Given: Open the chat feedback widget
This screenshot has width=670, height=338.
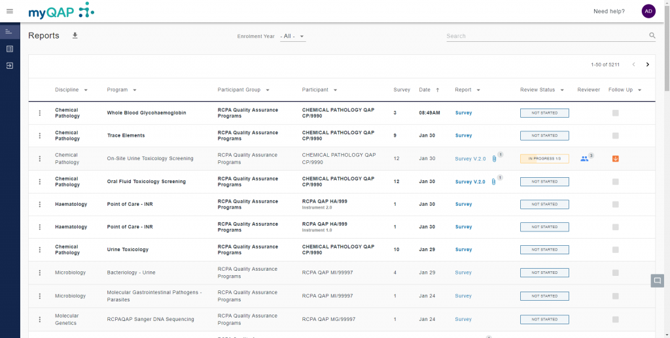Looking at the screenshot, I should pyautogui.click(x=657, y=280).
